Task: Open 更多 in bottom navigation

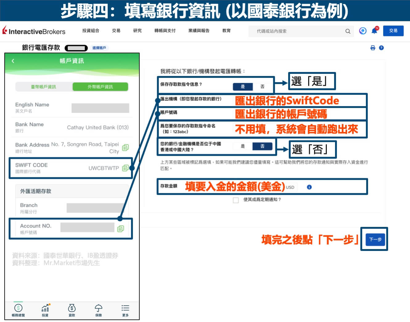Action: pos(125,310)
